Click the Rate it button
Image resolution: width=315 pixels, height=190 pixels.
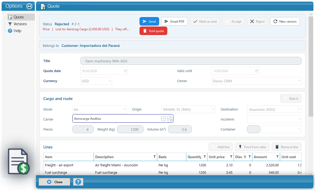tap(291, 98)
